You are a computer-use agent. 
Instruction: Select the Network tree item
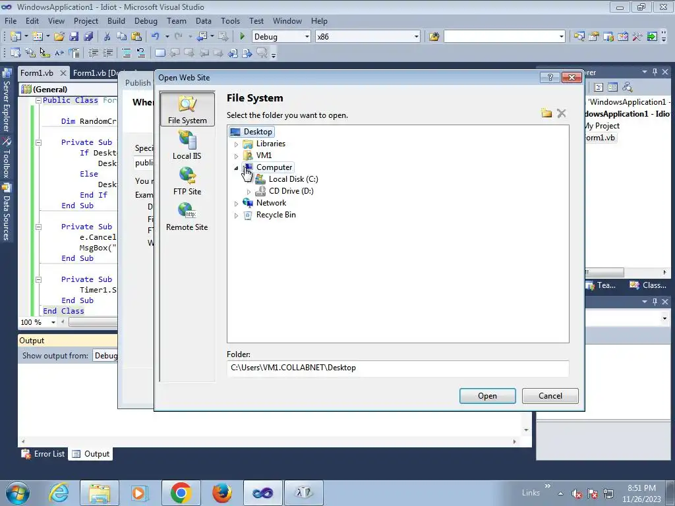click(271, 203)
